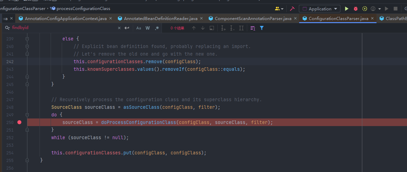Toggle Regex search option
This screenshot has height=172, width=407.
tap(156, 28)
